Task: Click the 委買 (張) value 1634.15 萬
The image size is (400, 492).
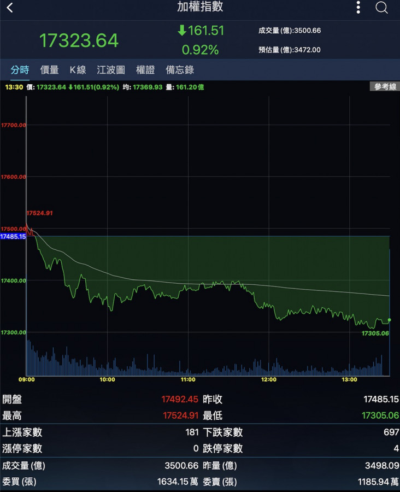Action: tap(178, 482)
